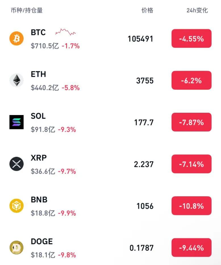The image size is (221, 265).
Task: Select the SOL ticker name
Action: [38, 116]
